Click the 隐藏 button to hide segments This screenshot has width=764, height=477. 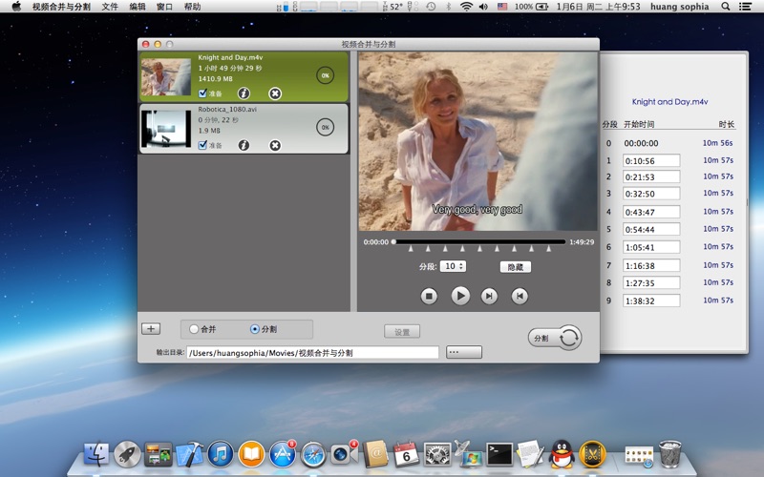516,267
